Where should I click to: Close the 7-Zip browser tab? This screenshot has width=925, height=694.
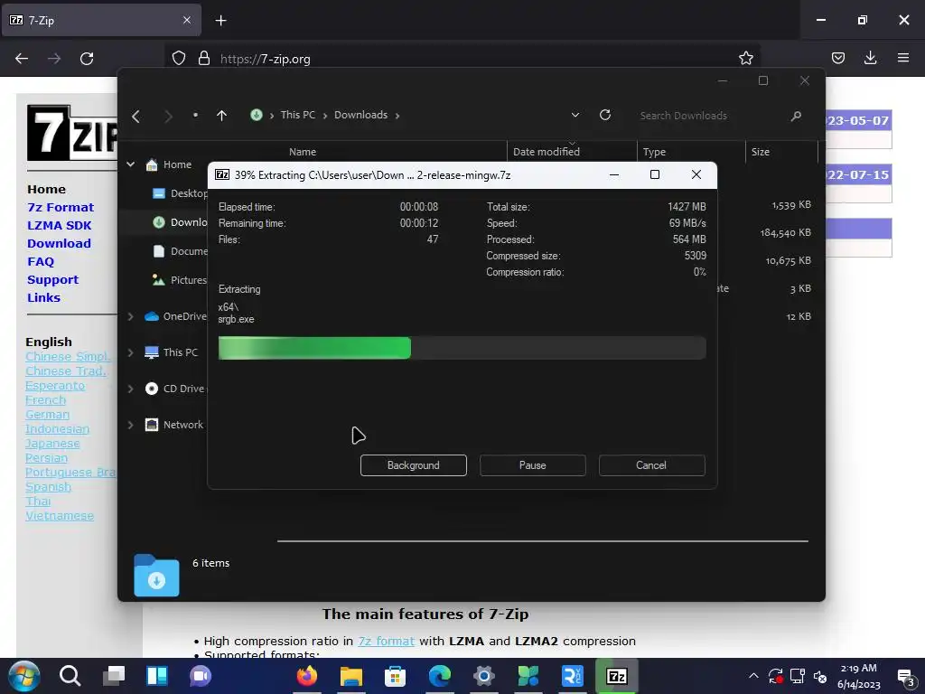tap(187, 20)
